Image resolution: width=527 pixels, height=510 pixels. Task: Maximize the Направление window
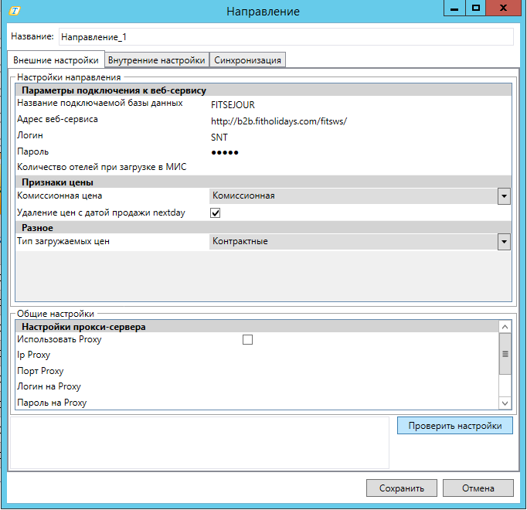tap(477, 8)
